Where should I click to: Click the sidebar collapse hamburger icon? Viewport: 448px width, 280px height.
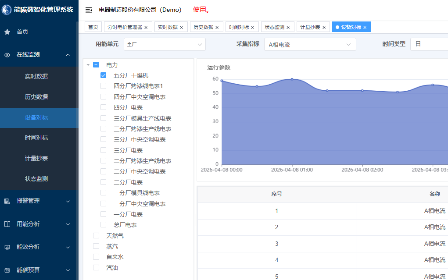click(x=89, y=10)
